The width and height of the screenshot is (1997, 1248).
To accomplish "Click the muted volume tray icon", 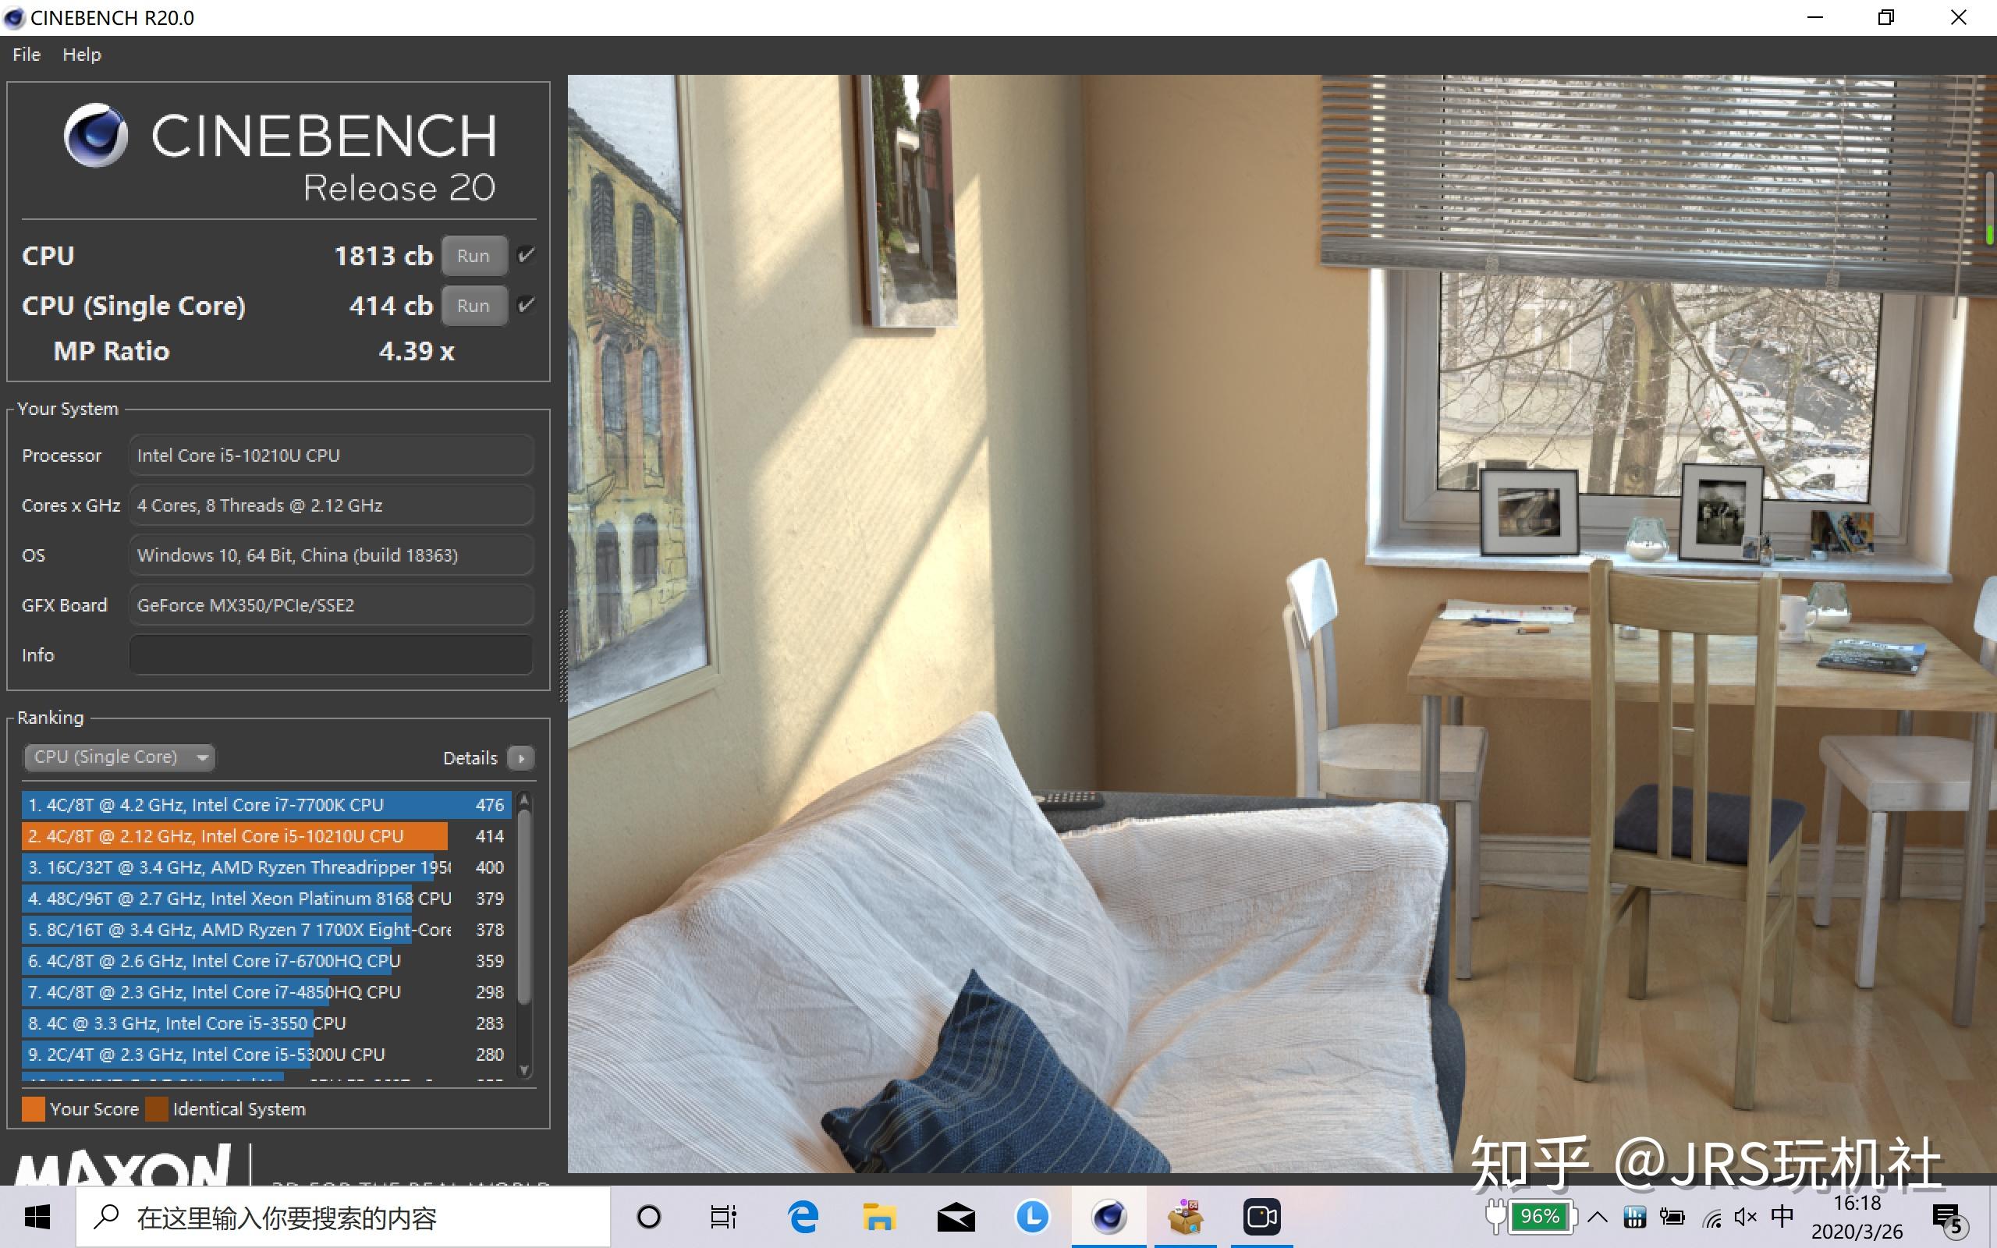I will click(1745, 1218).
